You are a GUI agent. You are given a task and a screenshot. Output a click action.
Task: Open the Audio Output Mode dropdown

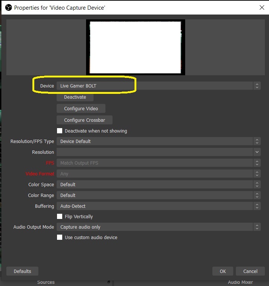159,227
